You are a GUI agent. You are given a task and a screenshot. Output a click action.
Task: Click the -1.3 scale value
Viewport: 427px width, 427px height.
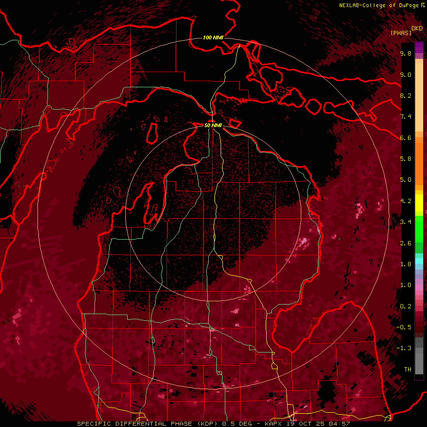404,348
